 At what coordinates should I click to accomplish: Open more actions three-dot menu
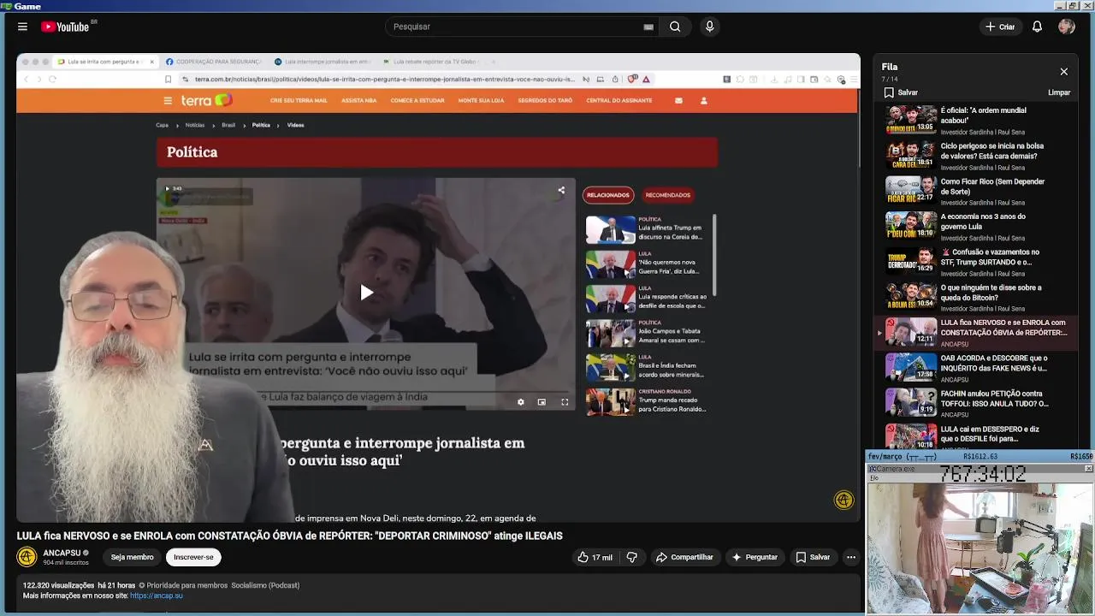tap(850, 557)
